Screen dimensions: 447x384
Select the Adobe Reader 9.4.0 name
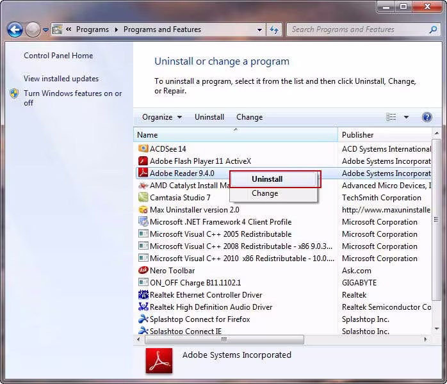182,173
